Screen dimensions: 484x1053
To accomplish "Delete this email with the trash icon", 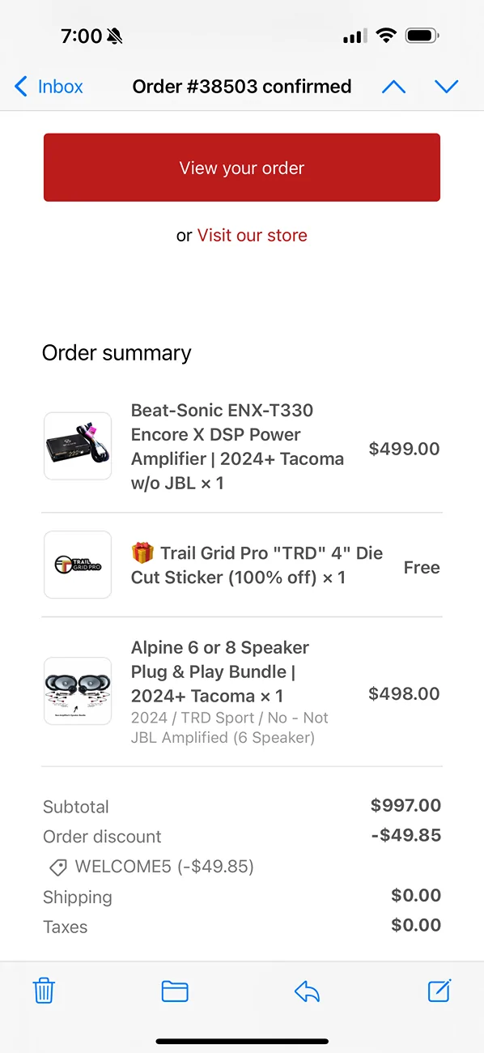I will (44, 991).
